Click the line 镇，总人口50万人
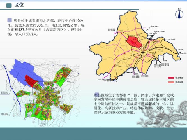 coord(23,34)
